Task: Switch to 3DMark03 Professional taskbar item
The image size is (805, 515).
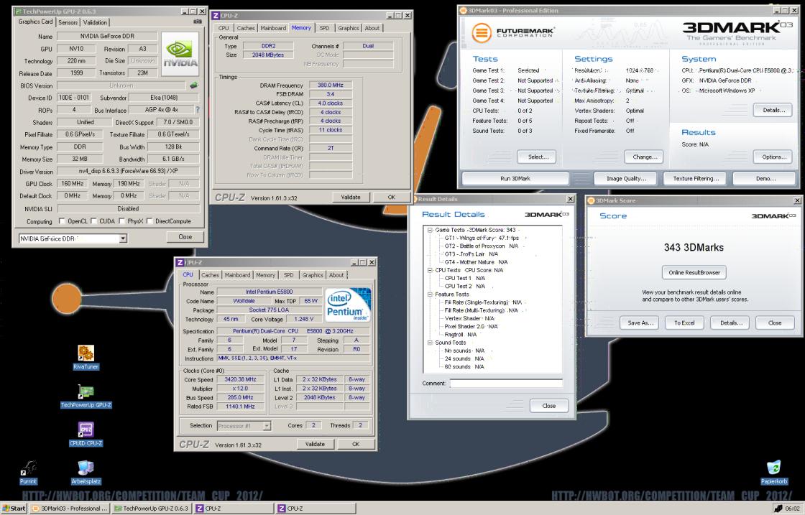Action: pyautogui.click(x=69, y=509)
